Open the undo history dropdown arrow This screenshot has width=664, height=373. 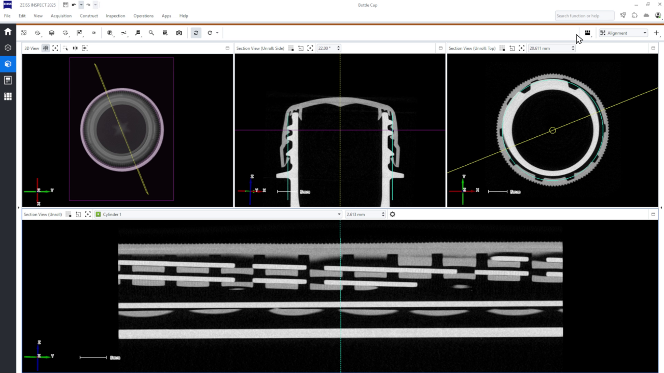(x=81, y=5)
